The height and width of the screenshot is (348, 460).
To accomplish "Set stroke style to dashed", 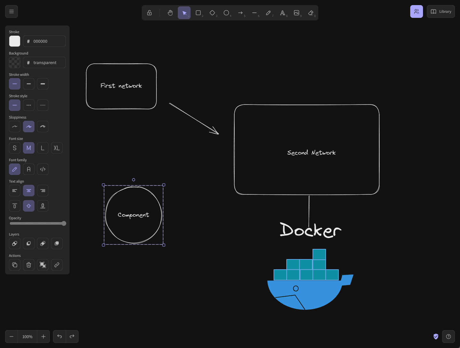I will click(29, 105).
